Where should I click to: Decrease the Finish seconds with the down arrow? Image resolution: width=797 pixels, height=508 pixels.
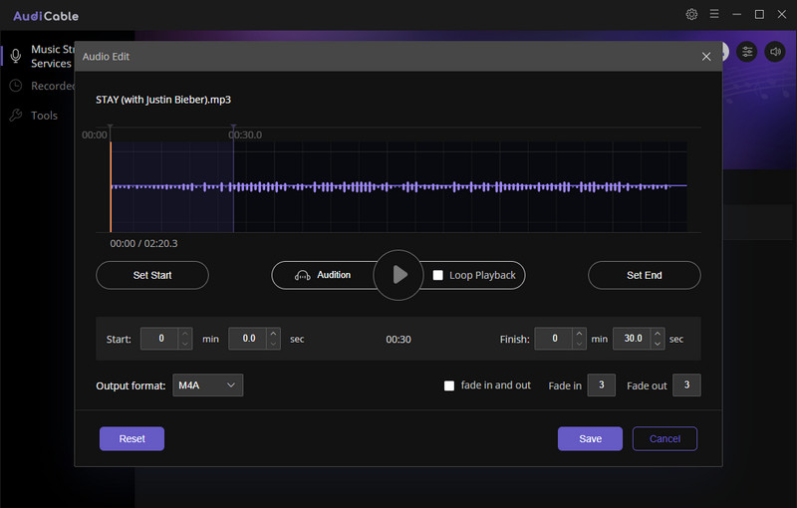coord(658,344)
